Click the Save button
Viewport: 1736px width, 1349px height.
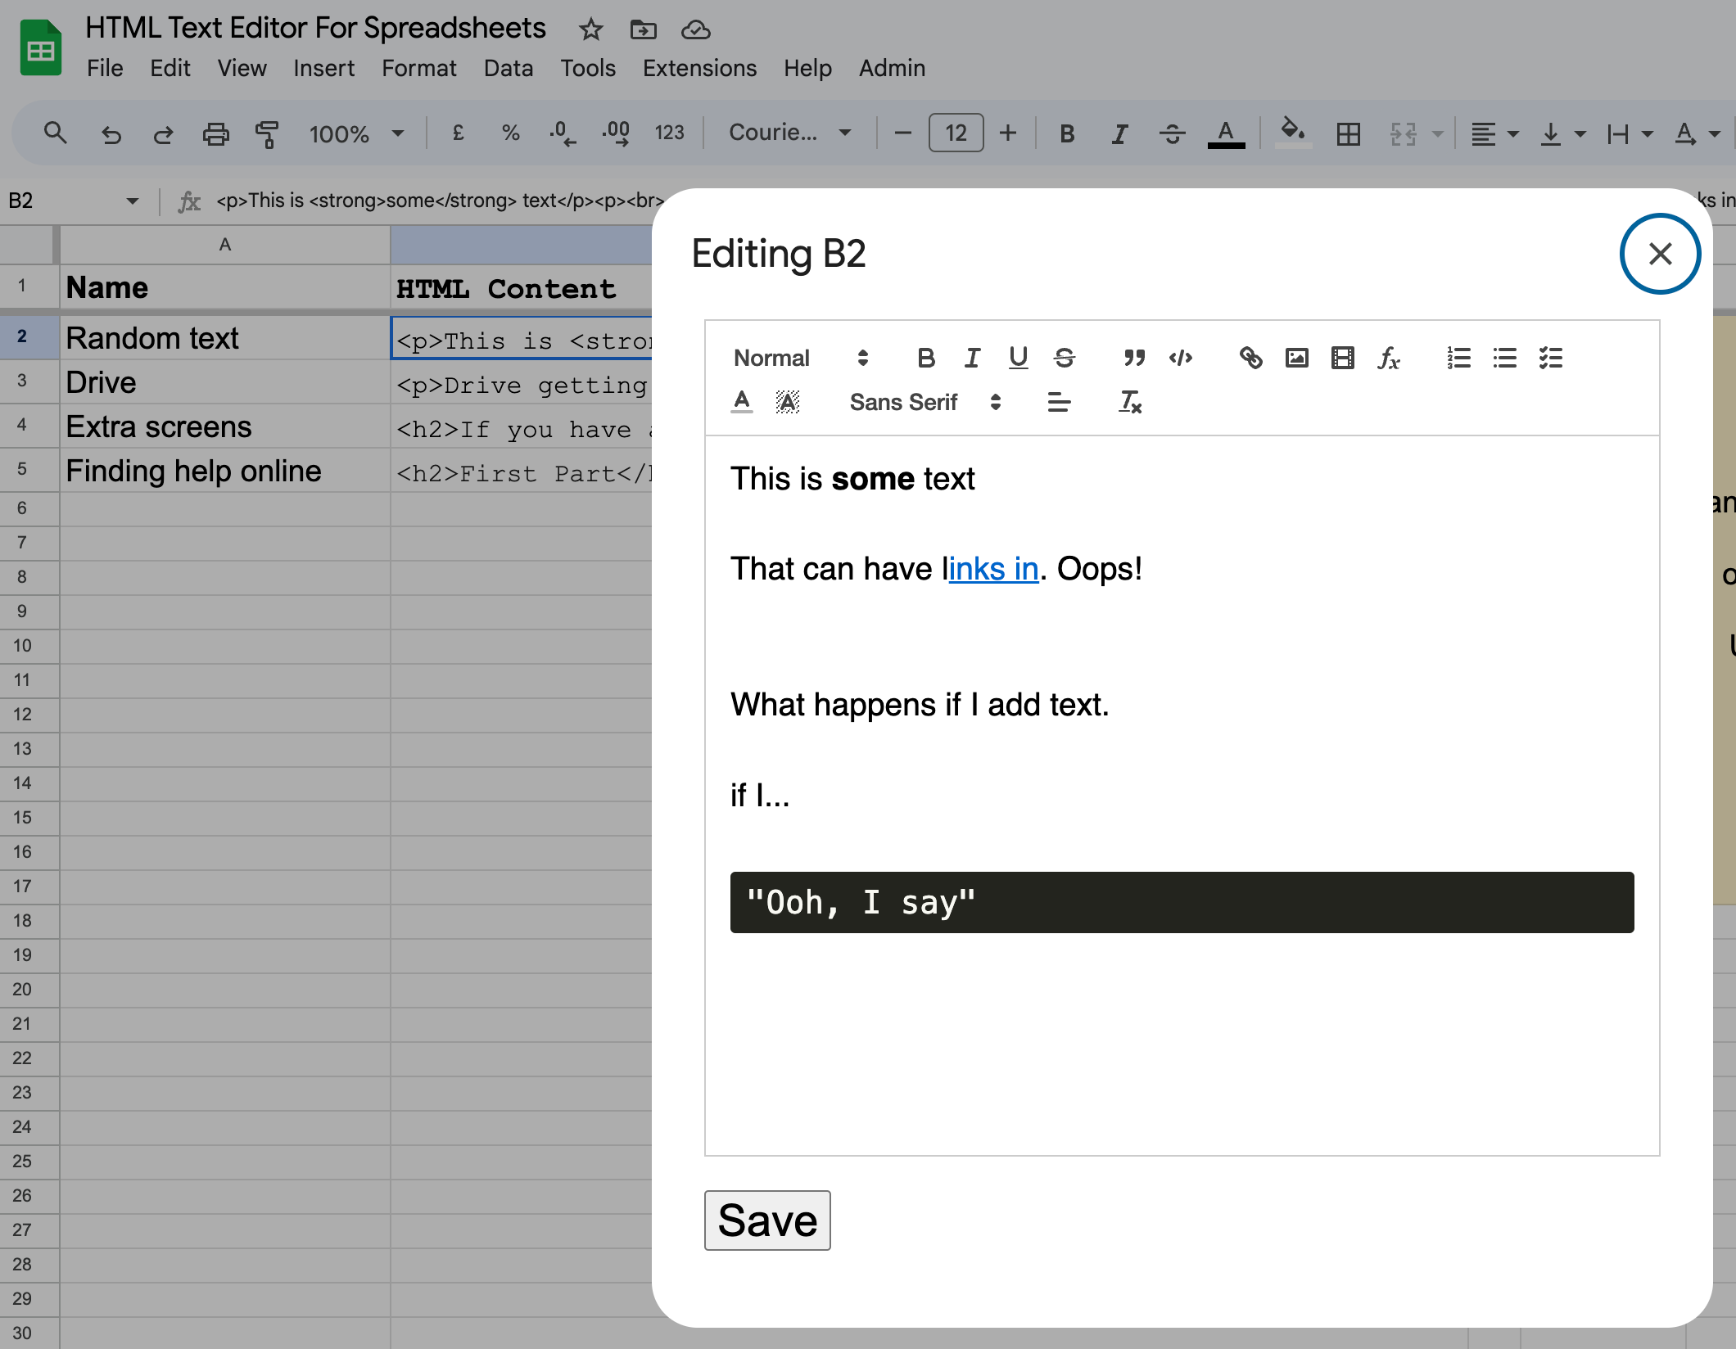(766, 1220)
